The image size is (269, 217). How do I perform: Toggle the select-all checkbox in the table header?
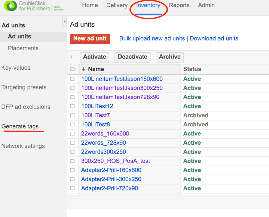(x=72, y=69)
